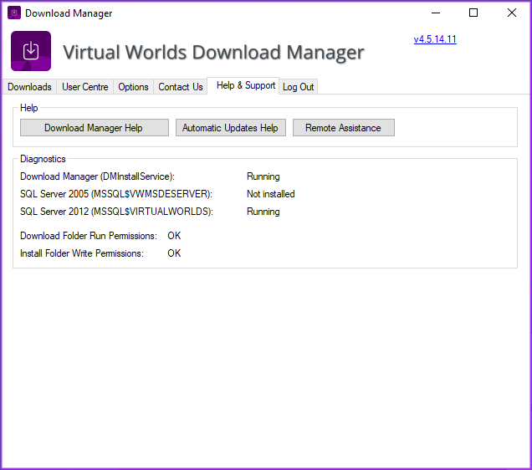Viewport: 532px width, 470px height.
Task: Click the SQL Server 2005 MSSQL$VWMSDESERVER label
Action: click(x=116, y=194)
